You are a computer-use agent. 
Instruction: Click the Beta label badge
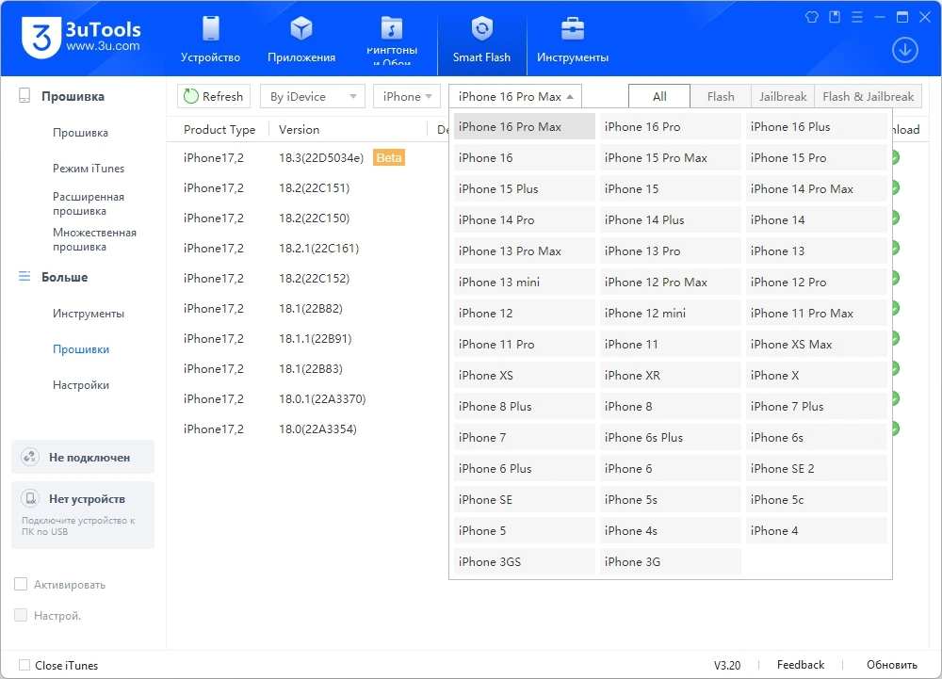pos(389,158)
